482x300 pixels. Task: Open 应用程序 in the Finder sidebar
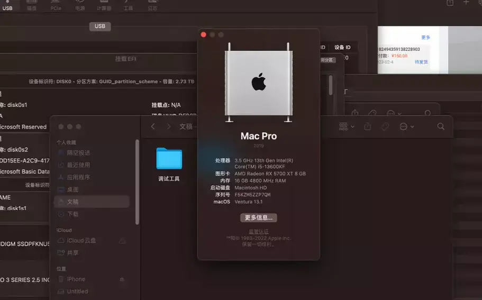tap(92, 177)
